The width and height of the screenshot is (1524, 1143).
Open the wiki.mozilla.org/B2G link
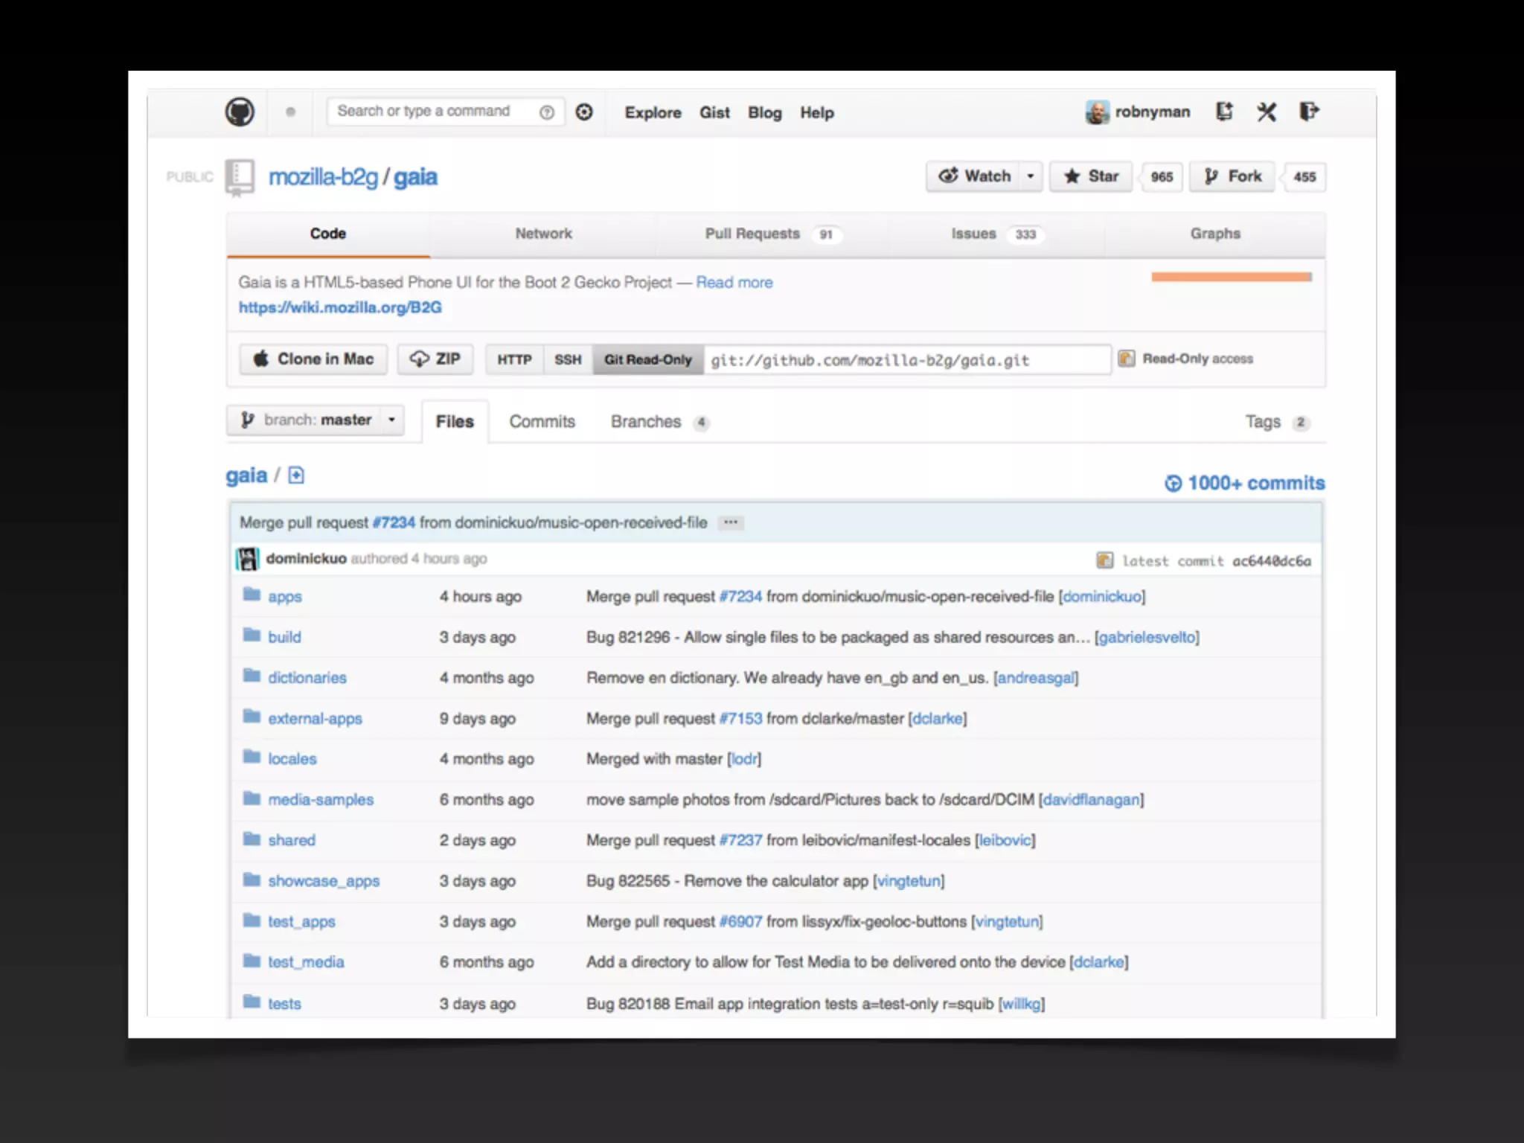tap(340, 307)
